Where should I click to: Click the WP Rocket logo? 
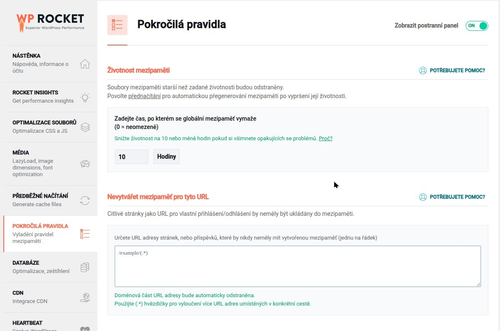coord(50,22)
